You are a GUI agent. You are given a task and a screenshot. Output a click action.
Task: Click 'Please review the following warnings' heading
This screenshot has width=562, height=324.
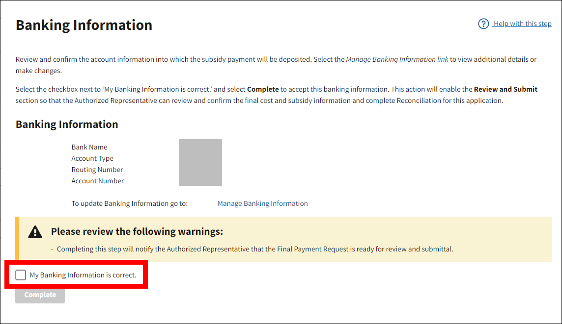pyautogui.click(x=137, y=231)
